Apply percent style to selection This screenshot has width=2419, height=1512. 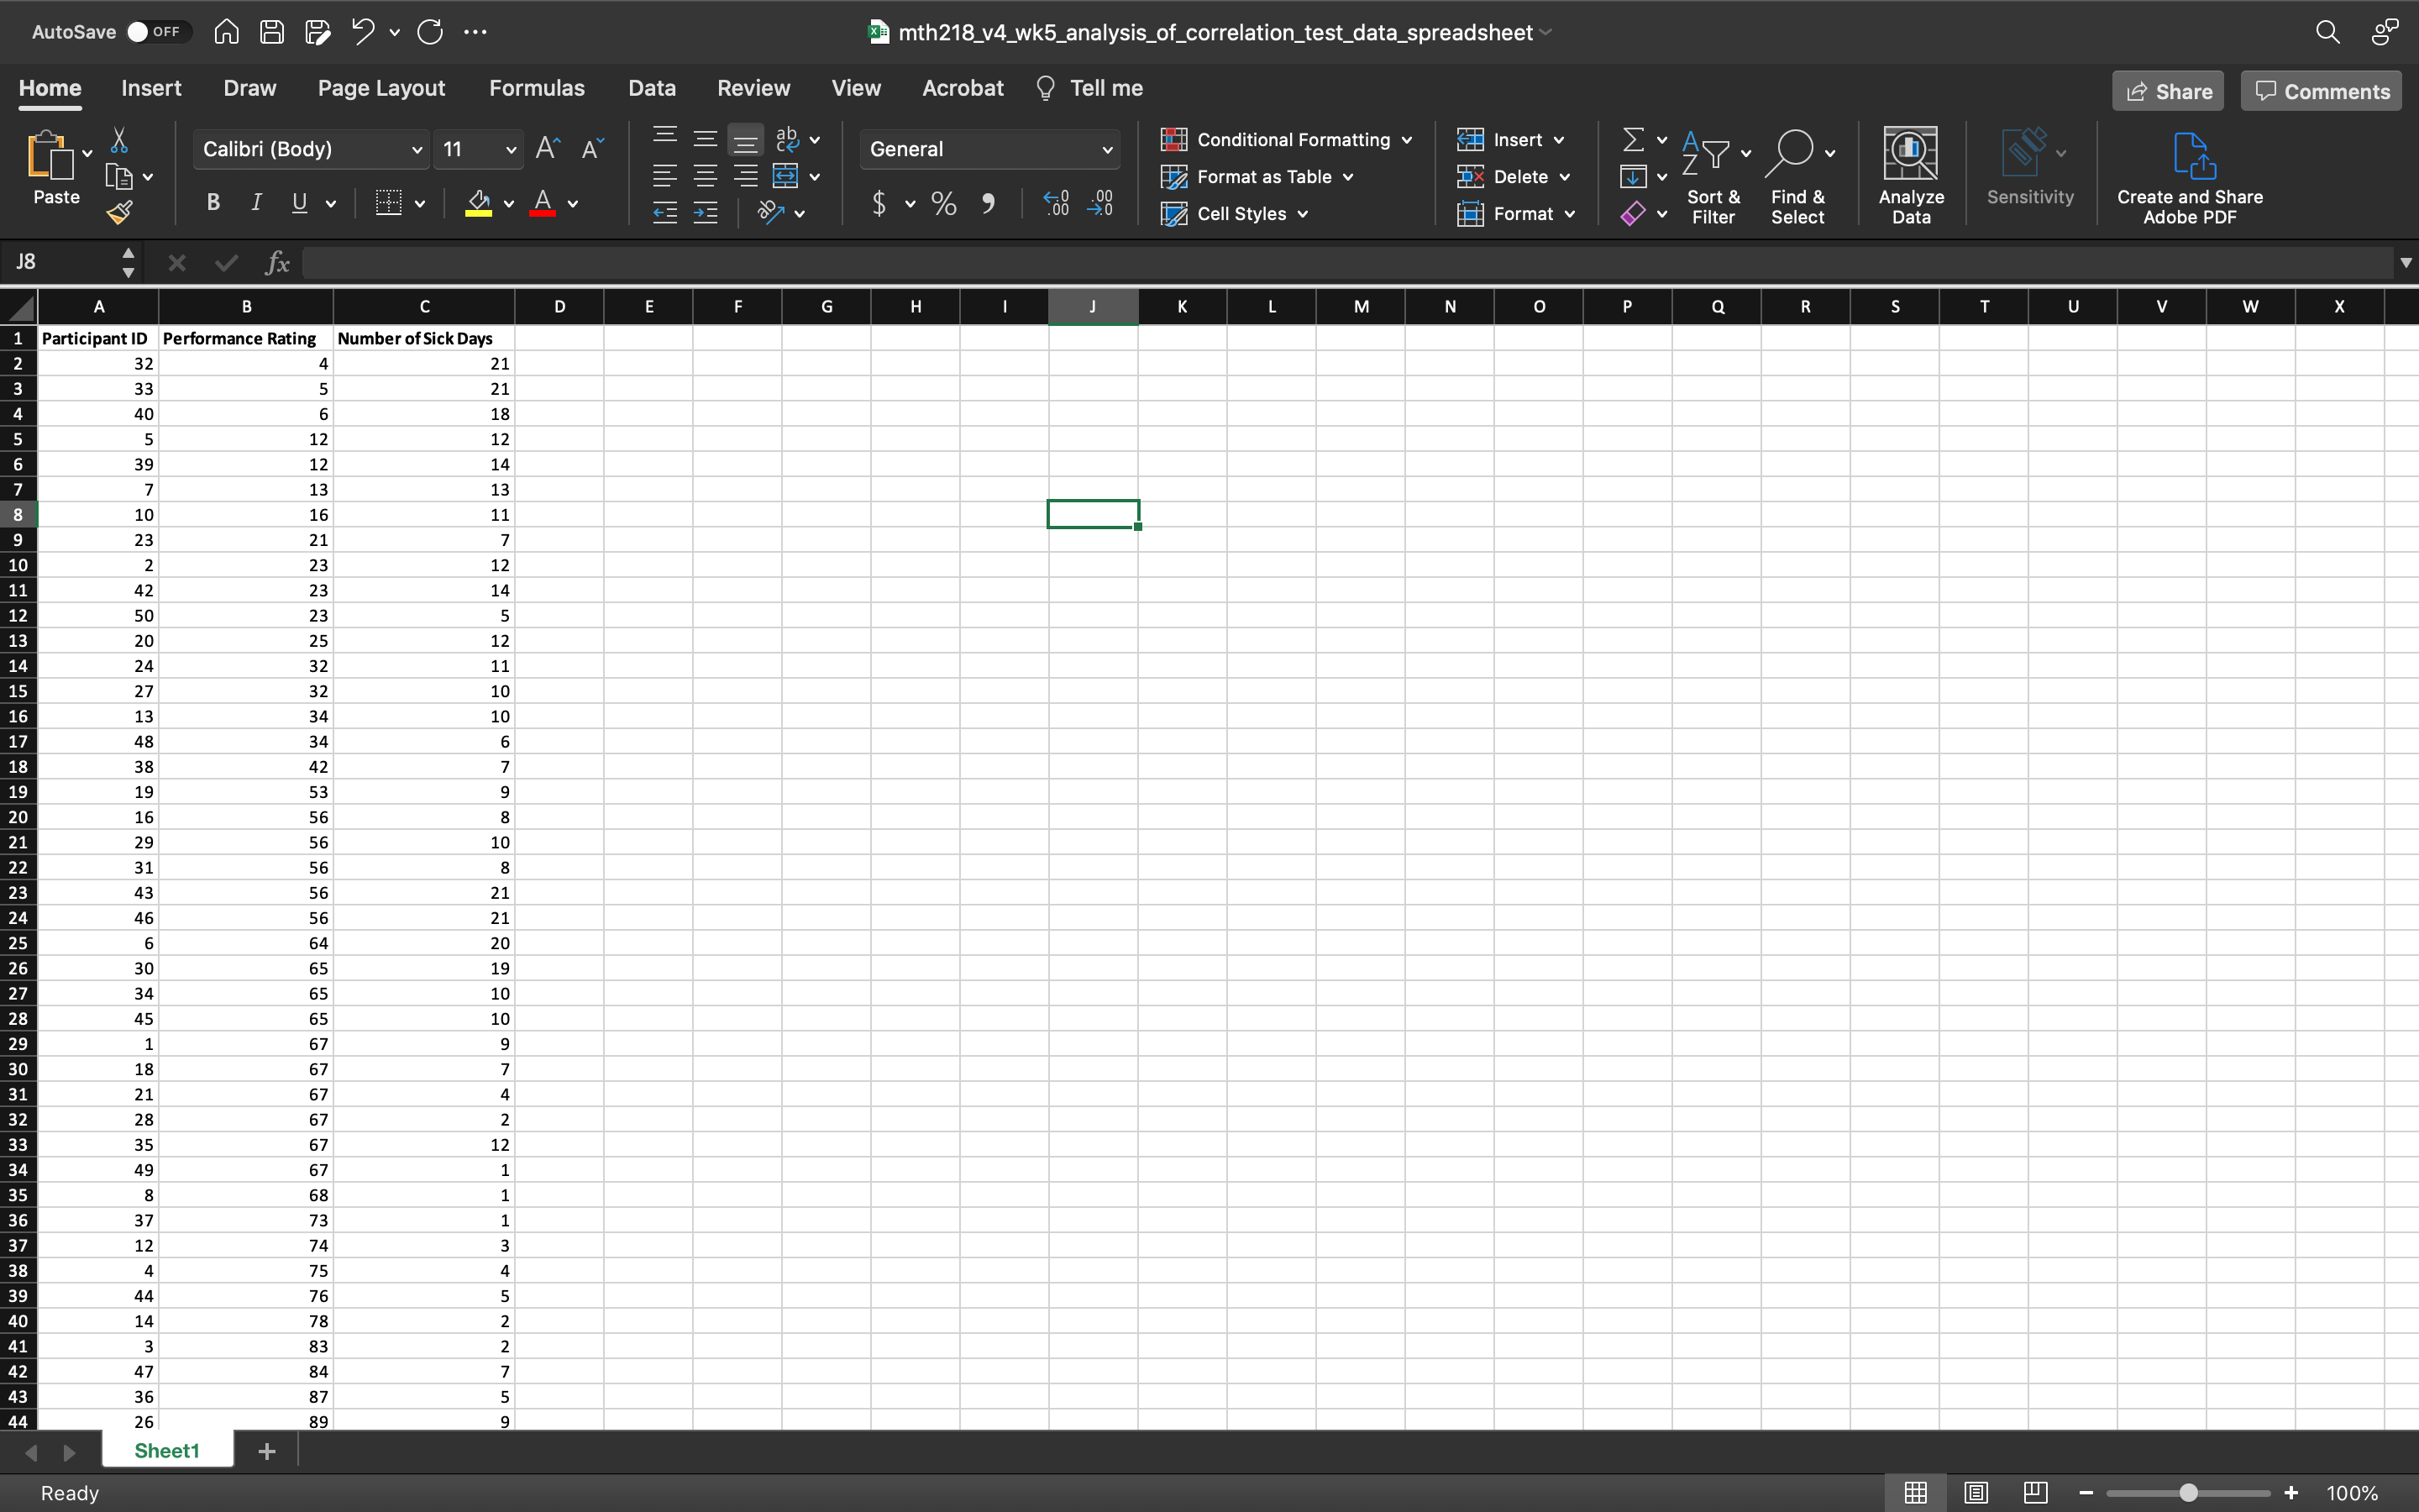point(941,203)
